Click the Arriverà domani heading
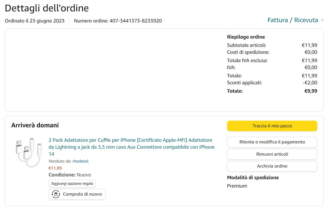Image resolution: width=327 pixels, height=210 pixels. coord(35,125)
